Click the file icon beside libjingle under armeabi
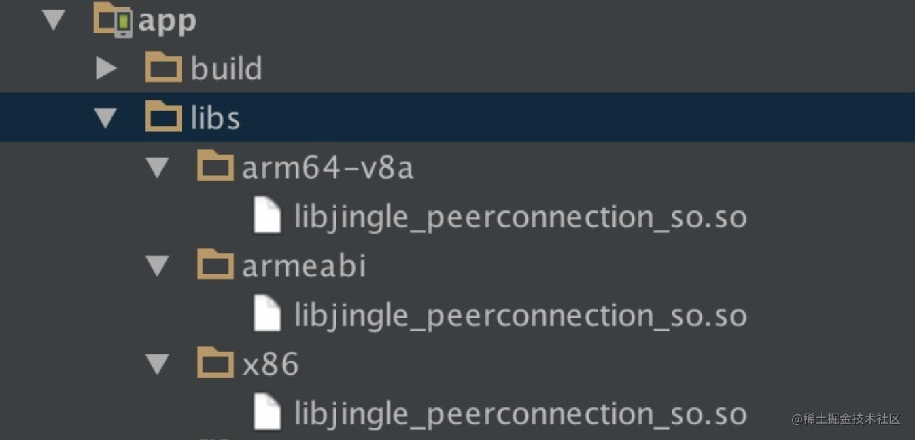This screenshot has width=915, height=440. point(269,314)
